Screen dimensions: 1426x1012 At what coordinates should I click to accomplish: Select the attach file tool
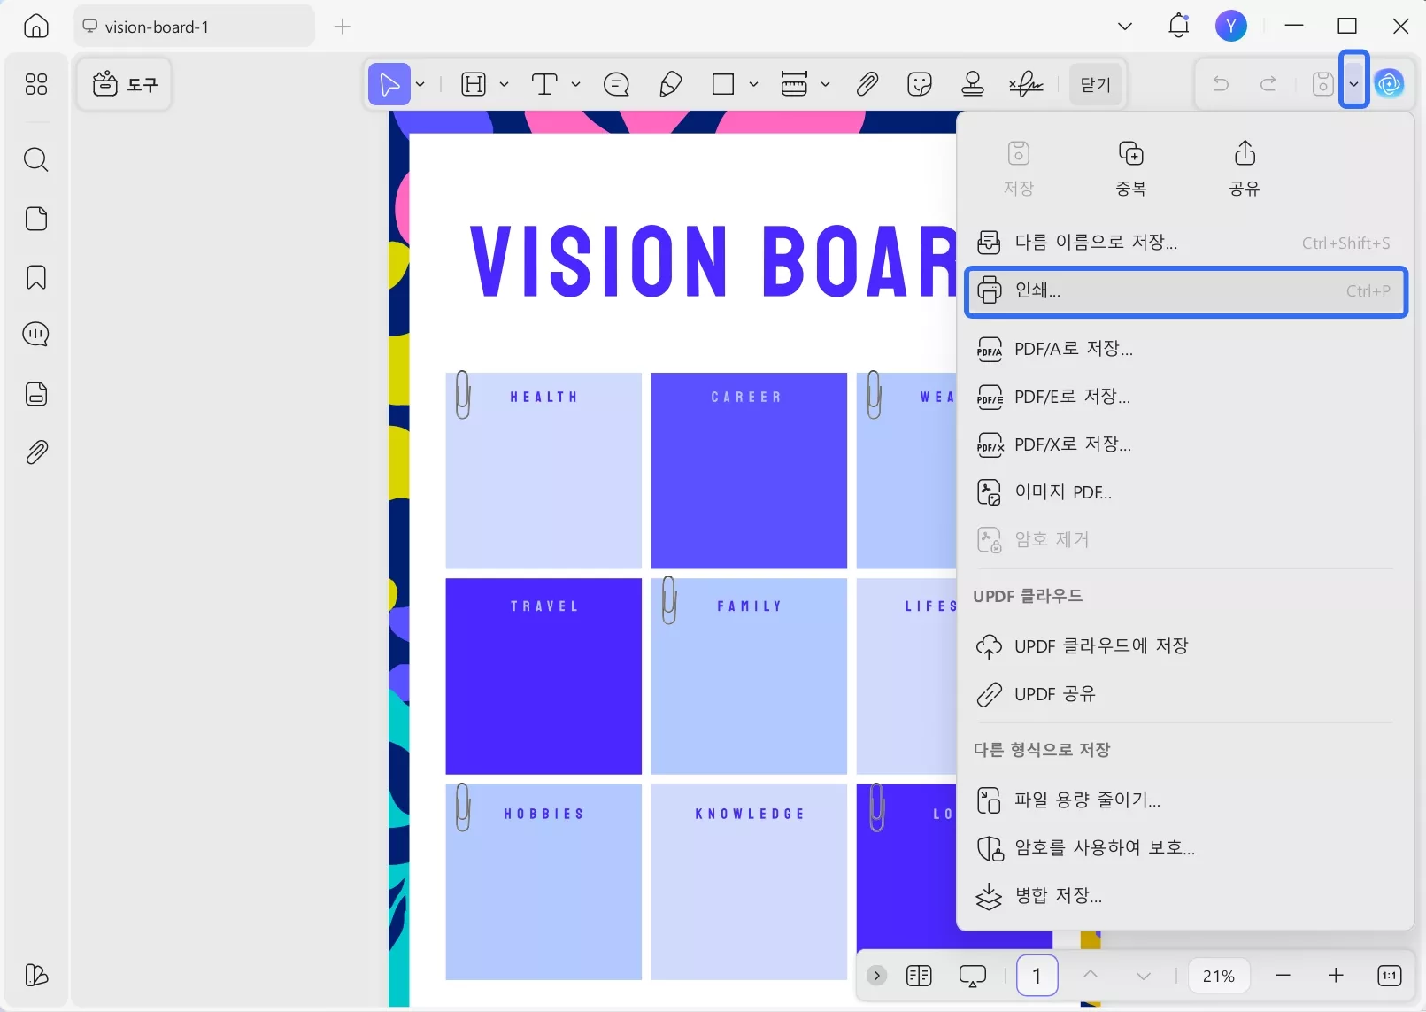(867, 84)
